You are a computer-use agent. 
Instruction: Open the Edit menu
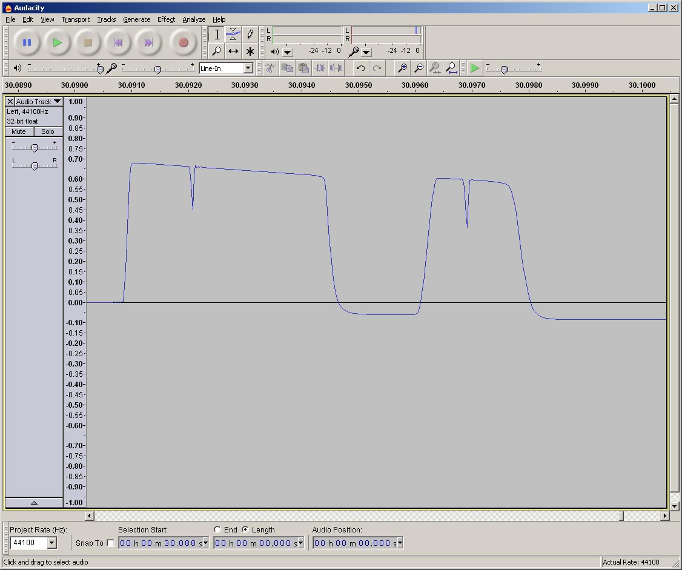pos(28,19)
